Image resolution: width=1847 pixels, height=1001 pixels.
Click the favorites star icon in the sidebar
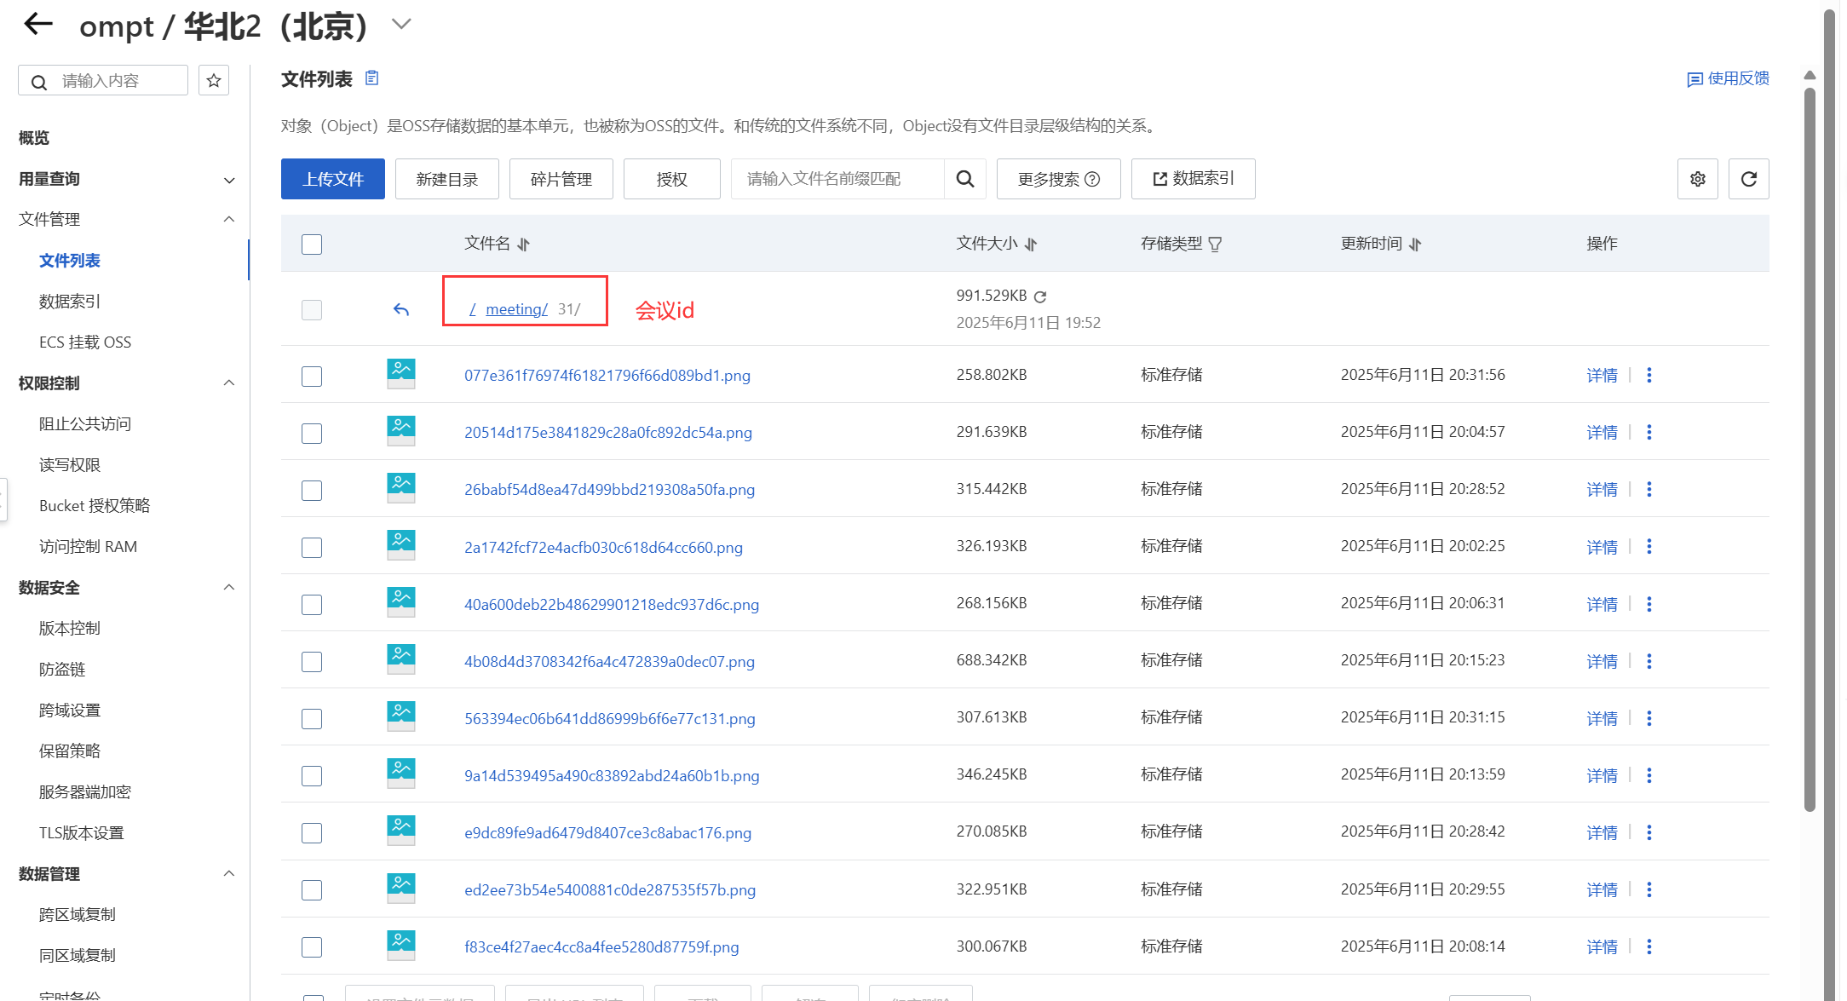214,81
